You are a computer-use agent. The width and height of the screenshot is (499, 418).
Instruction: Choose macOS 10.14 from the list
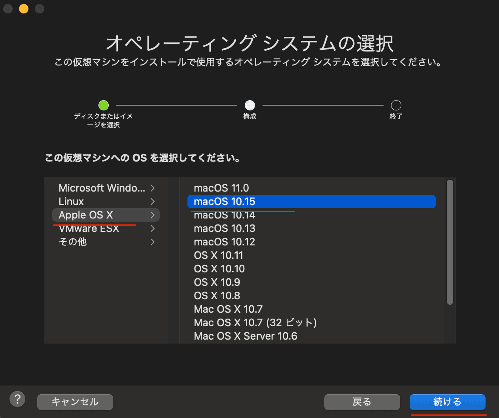point(224,215)
